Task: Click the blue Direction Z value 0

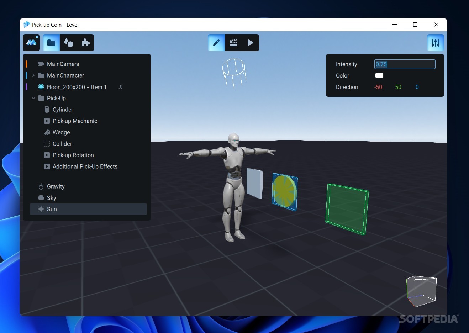Action: [x=417, y=87]
